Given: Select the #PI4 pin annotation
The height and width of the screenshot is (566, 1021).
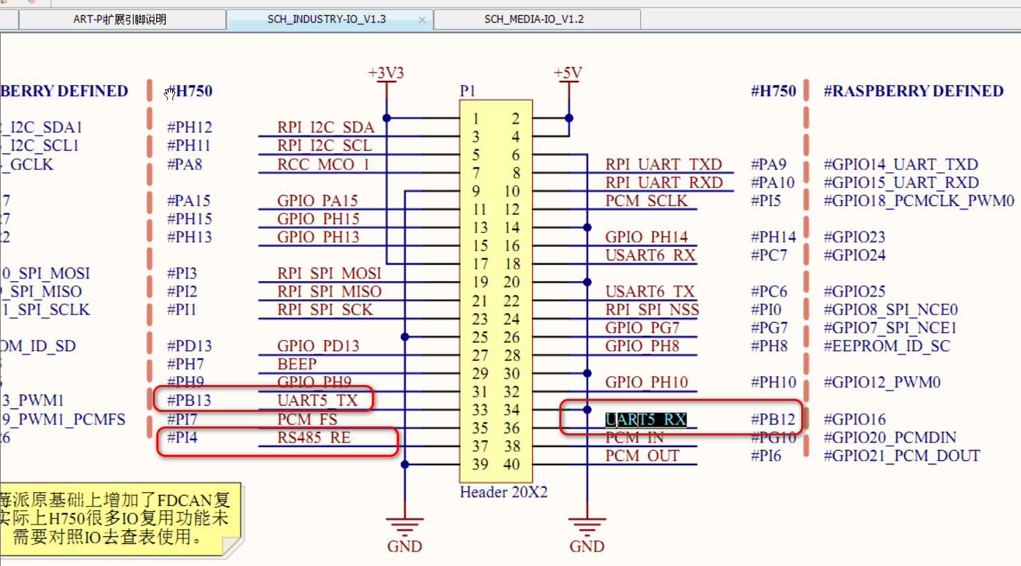Looking at the screenshot, I should 182,438.
